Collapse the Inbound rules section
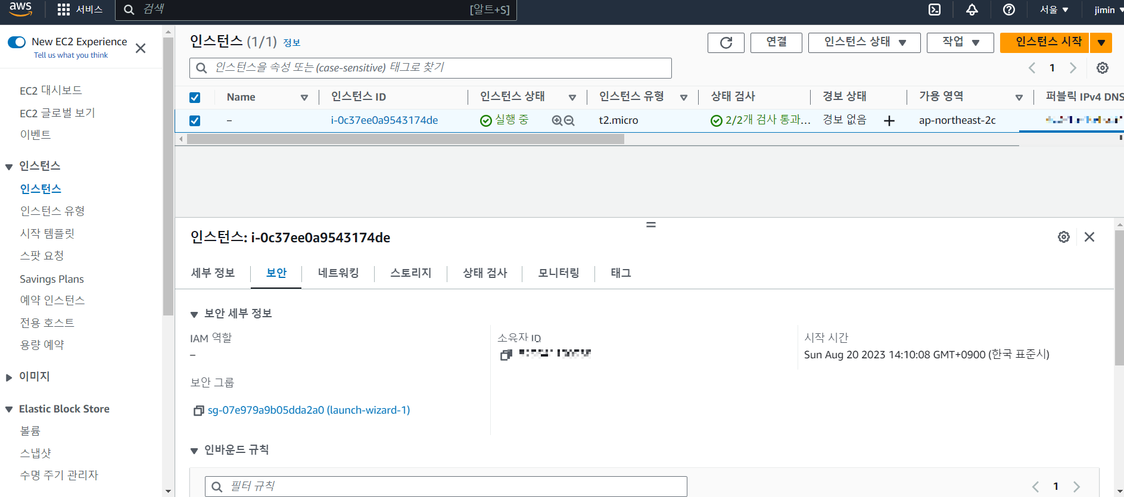The height and width of the screenshot is (497, 1124). coord(194,451)
